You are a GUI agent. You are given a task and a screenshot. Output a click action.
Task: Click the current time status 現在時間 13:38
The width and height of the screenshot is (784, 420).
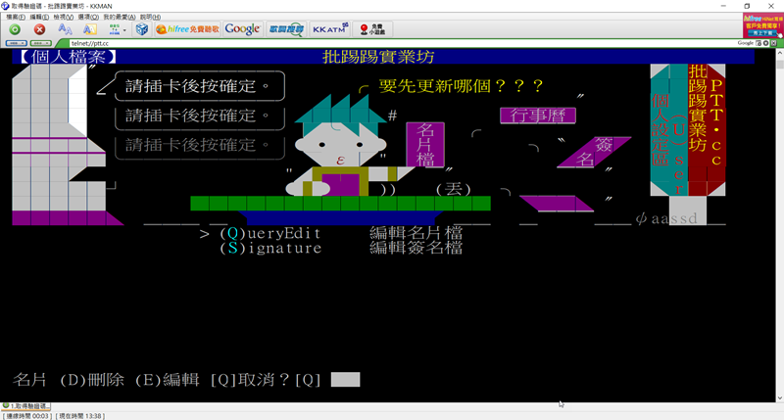[x=80, y=416]
